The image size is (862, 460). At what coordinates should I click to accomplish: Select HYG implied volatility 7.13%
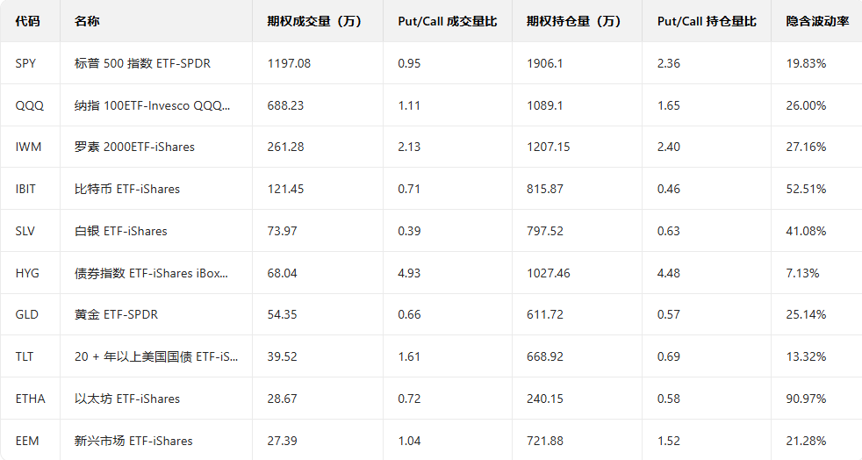coord(802,273)
